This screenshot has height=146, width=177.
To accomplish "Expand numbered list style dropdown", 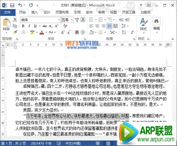I will (x=105, y=20).
